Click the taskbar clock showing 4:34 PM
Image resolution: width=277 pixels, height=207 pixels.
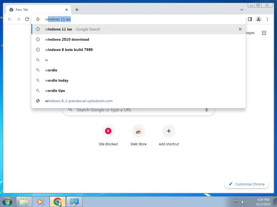coord(263,202)
